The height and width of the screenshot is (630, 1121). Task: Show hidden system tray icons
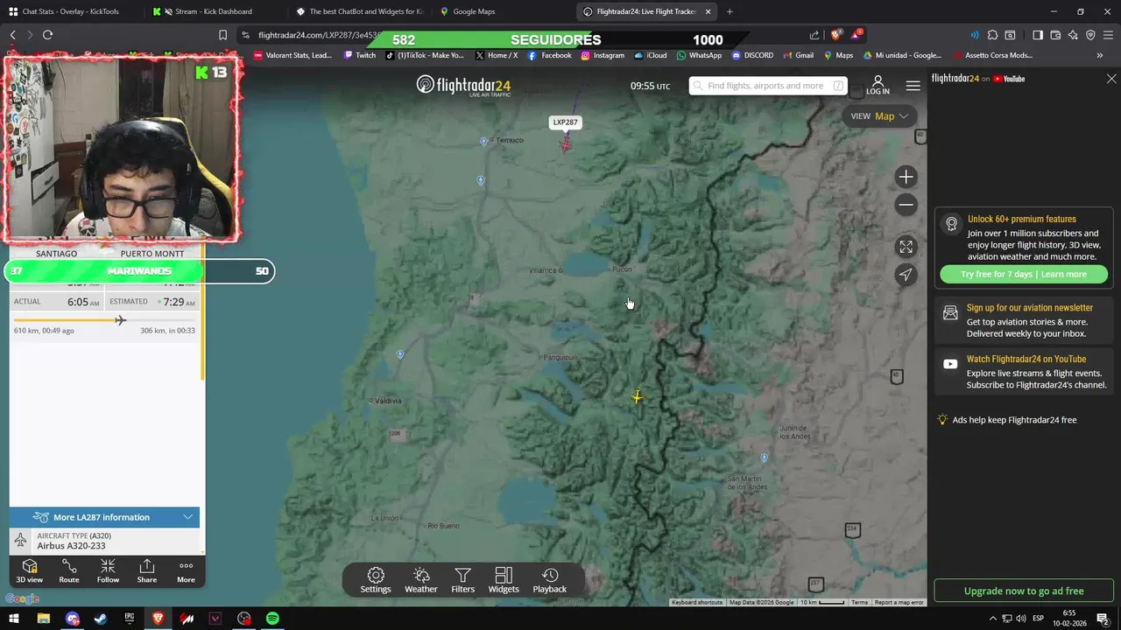993,619
